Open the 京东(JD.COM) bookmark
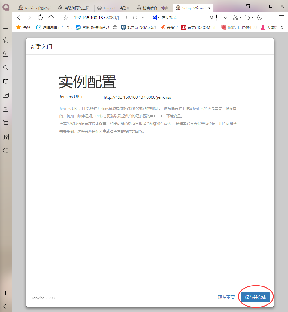The image size is (288, 312). coord(199,27)
